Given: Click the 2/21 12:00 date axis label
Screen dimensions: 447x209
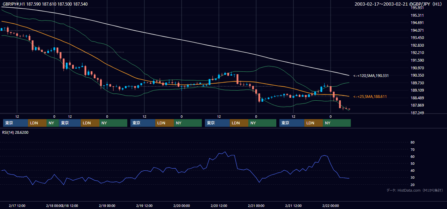Looking at the screenshot, I should pyautogui.click(x=293, y=206).
